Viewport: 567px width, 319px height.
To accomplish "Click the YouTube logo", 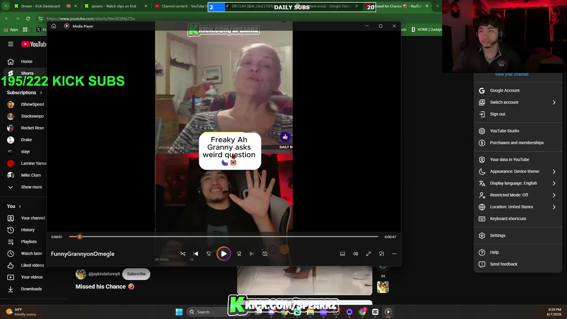I will (x=34, y=44).
